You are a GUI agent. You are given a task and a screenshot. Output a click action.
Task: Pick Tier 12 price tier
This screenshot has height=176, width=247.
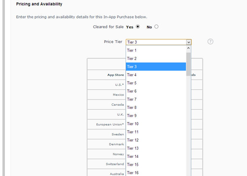[x=156, y=140]
